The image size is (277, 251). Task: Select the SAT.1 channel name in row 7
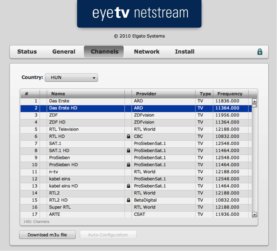click(x=55, y=143)
